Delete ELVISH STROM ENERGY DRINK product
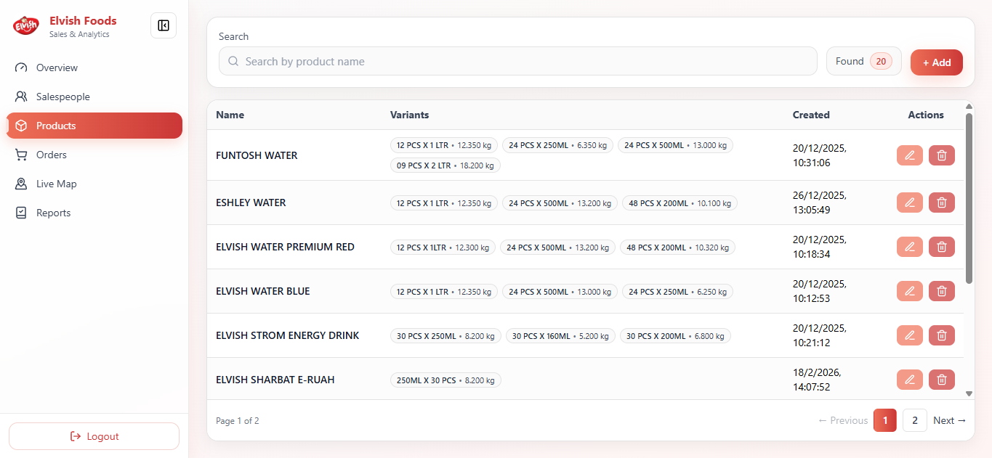 [x=942, y=335]
